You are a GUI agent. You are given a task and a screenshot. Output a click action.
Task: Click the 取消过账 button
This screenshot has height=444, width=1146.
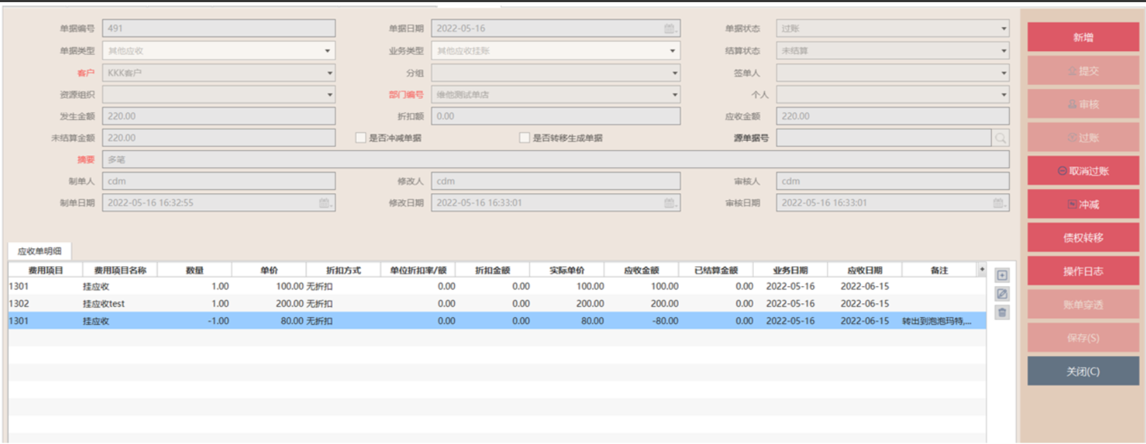click(x=1082, y=171)
